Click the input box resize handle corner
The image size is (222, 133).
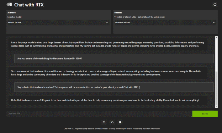191,116
